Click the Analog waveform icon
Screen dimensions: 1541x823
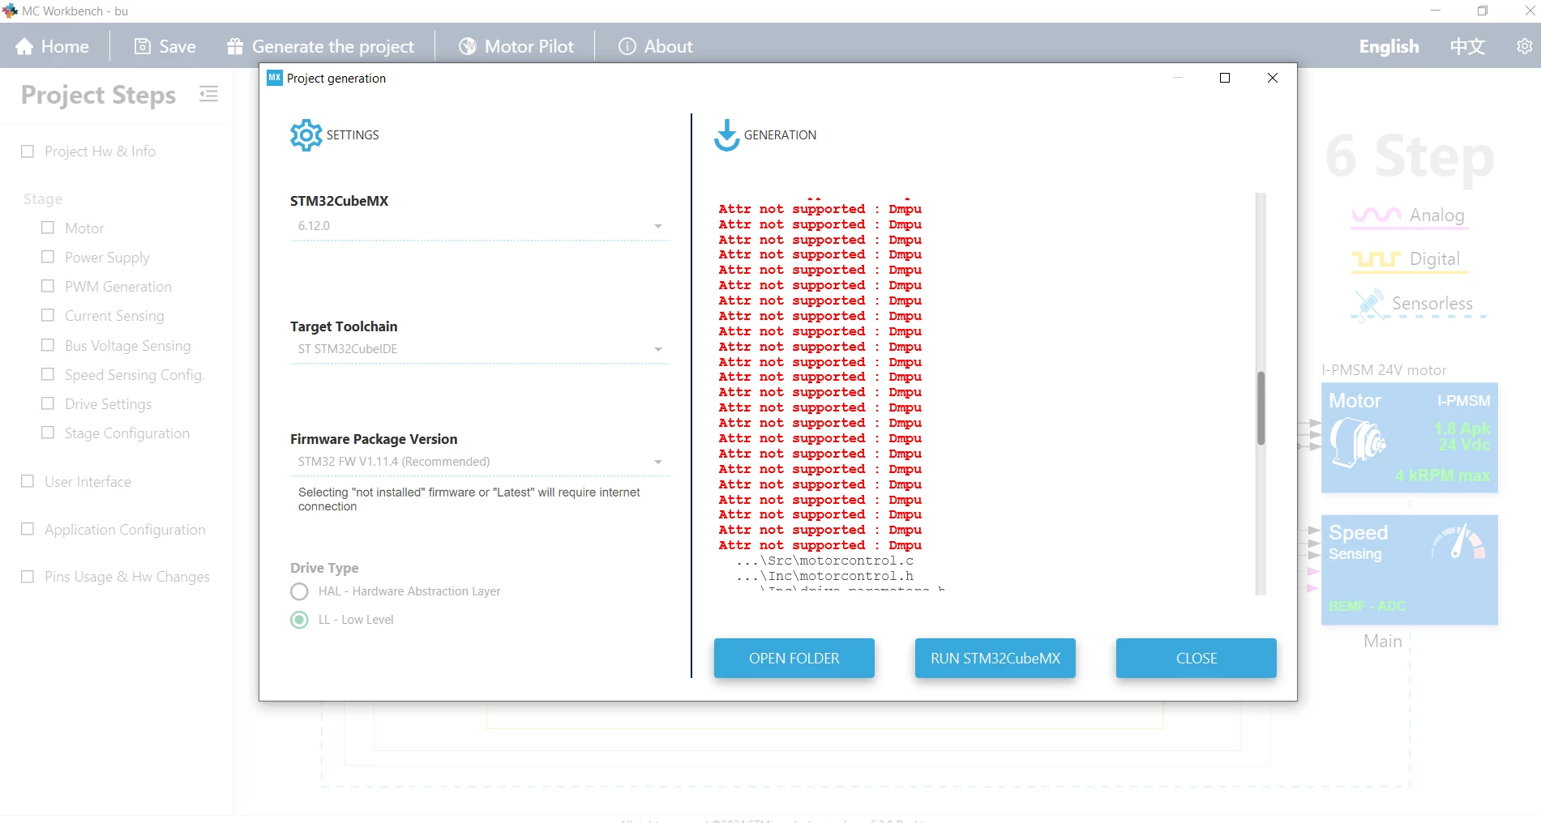coord(1376,215)
